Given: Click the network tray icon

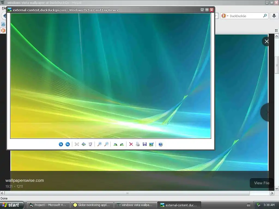Looking at the screenshot, I should (x=259, y=205).
